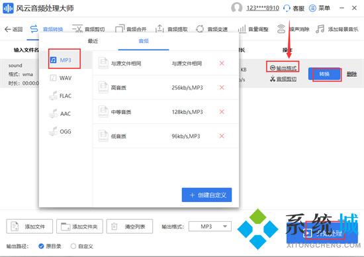This screenshot has height=257, width=364.
Task: Click 添加文件夹 button
Action: point(79,227)
